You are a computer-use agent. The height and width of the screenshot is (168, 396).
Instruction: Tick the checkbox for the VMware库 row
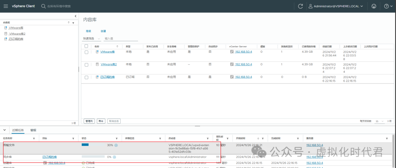coord(87,52)
